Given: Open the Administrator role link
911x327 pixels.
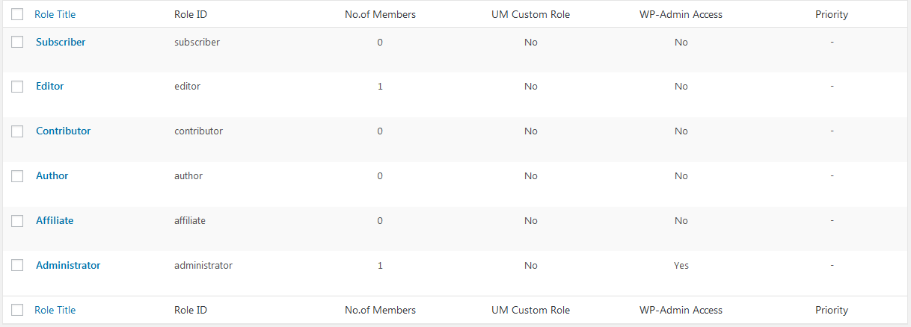Looking at the screenshot, I should click(68, 265).
